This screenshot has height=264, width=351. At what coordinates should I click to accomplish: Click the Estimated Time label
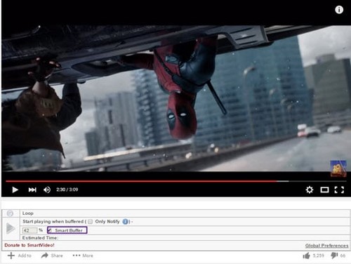tap(40, 238)
